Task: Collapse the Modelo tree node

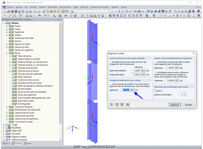Action: point(4,23)
